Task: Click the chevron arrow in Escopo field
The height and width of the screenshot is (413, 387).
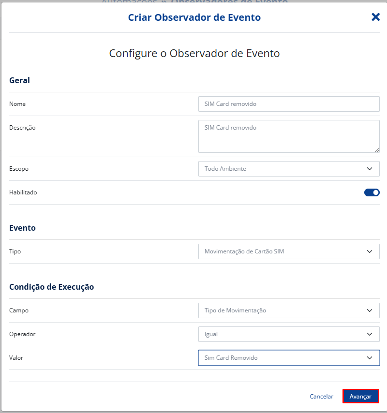Action: (x=370, y=169)
